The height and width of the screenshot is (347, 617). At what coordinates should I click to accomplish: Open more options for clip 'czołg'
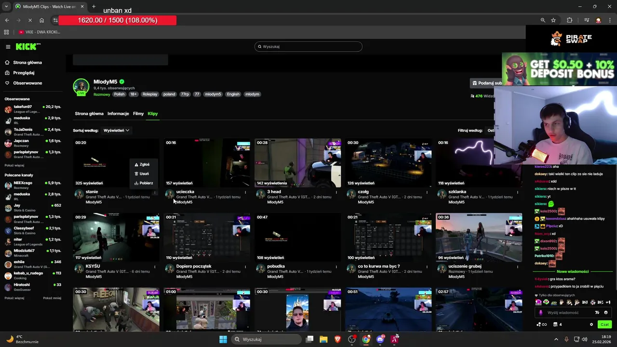tap(427, 192)
